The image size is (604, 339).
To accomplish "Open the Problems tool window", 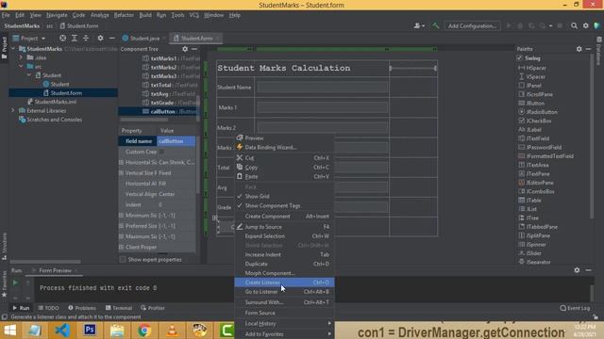I will tap(82, 308).
